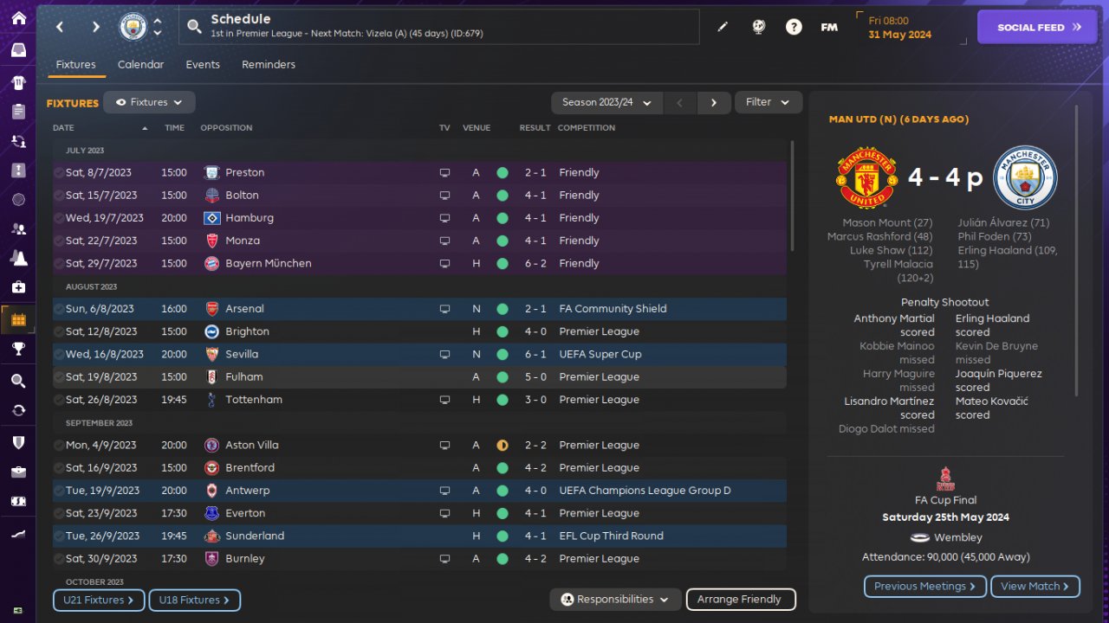Click the trophy Competitions sidebar icon
1109x623 pixels.
tap(18, 349)
